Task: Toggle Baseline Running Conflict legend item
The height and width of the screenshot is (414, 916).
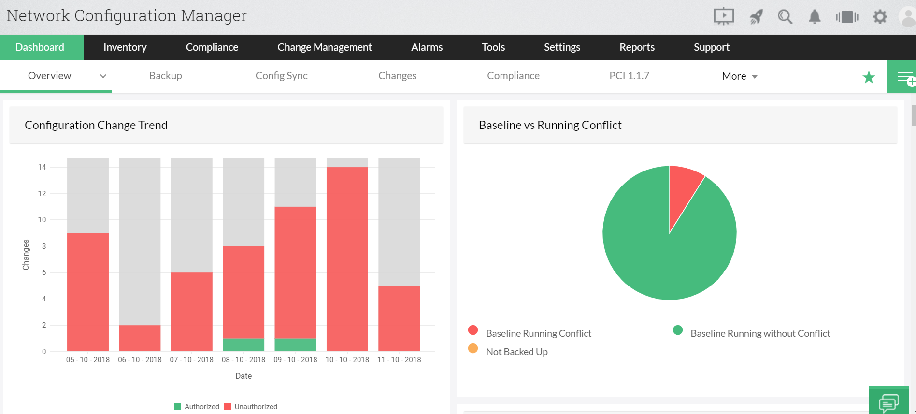Action: pyautogui.click(x=538, y=333)
